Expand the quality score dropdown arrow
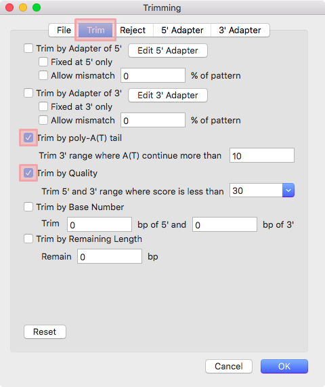The image size is (325, 387). tap(288, 190)
